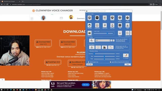
Task: Tick the Append original voice checkbox
Action: [88, 62]
